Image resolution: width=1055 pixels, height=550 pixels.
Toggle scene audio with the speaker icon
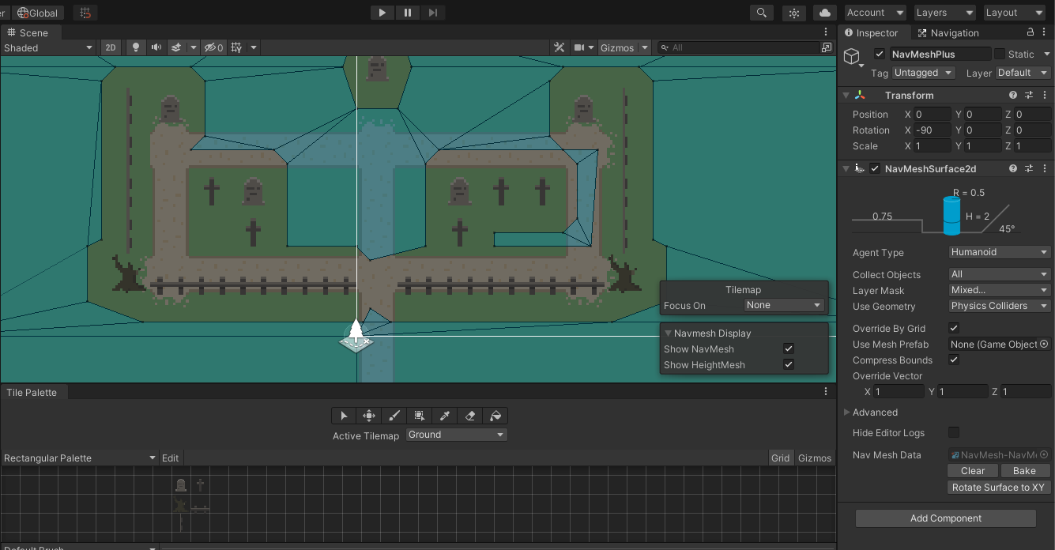(x=156, y=47)
